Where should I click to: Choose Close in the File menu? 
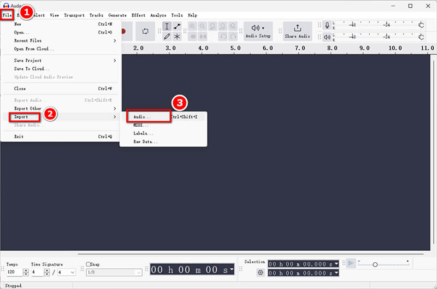click(x=61, y=89)
